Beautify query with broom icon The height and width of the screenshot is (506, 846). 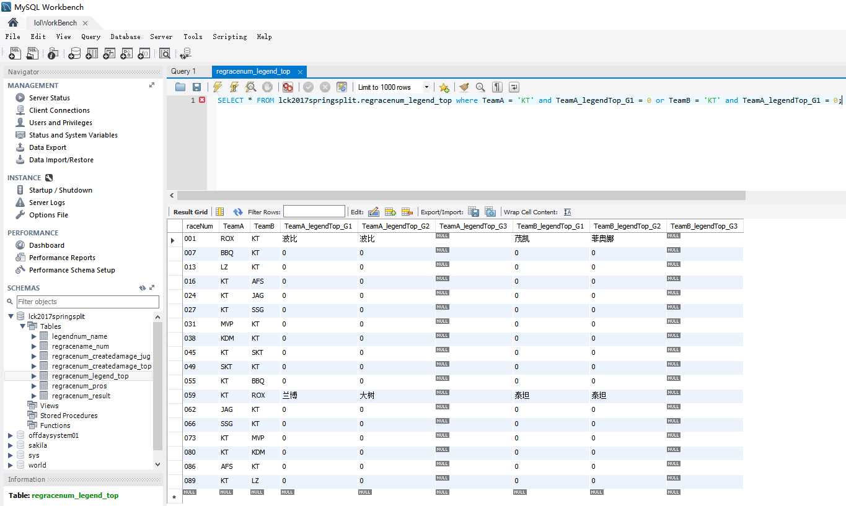pyautogui.click(x=464, y=87)
